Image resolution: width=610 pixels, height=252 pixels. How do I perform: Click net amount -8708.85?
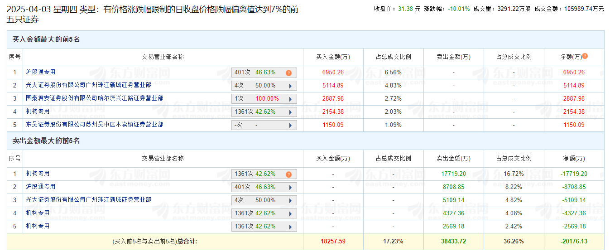point(574,187)
